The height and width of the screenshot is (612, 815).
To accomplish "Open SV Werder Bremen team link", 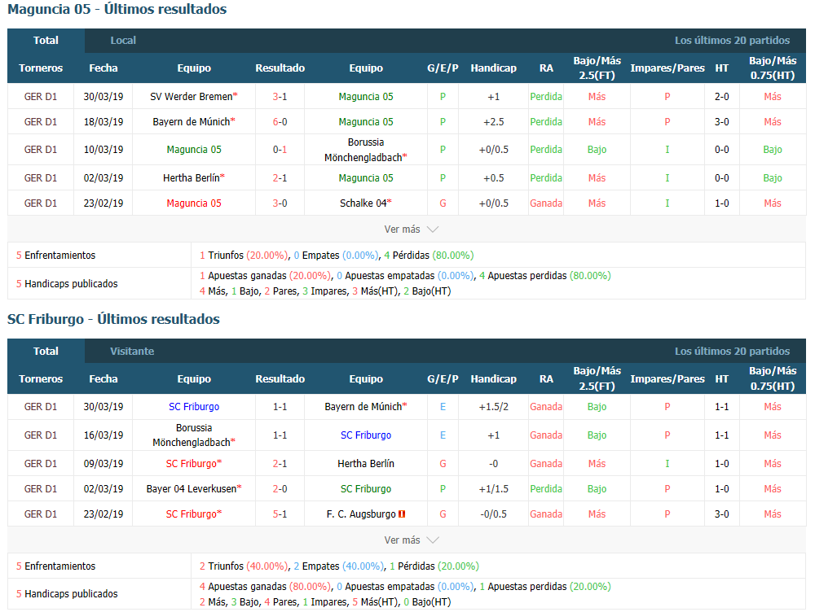I will [193, 97].
